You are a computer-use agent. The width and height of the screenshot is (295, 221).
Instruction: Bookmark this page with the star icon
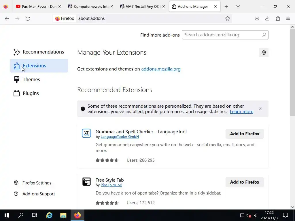click(228, 18)
